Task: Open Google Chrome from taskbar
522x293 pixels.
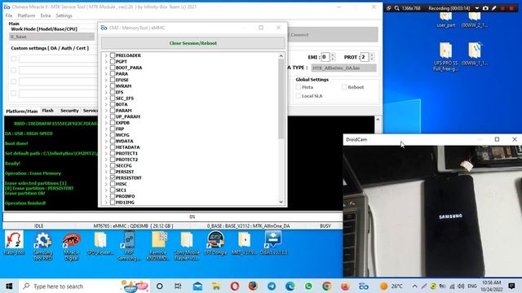Action: pyautogui.click(x=327, y=286)
